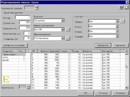Click the scroll down arrow of parts table

coord(127,88)
